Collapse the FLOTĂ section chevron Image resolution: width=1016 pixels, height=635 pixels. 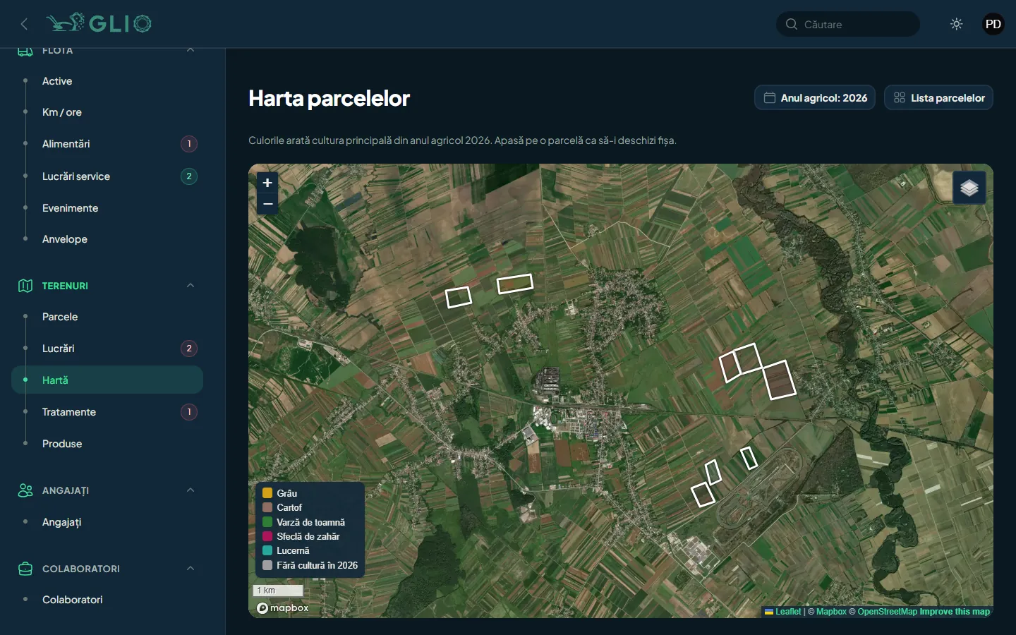(x=190, y=50)
